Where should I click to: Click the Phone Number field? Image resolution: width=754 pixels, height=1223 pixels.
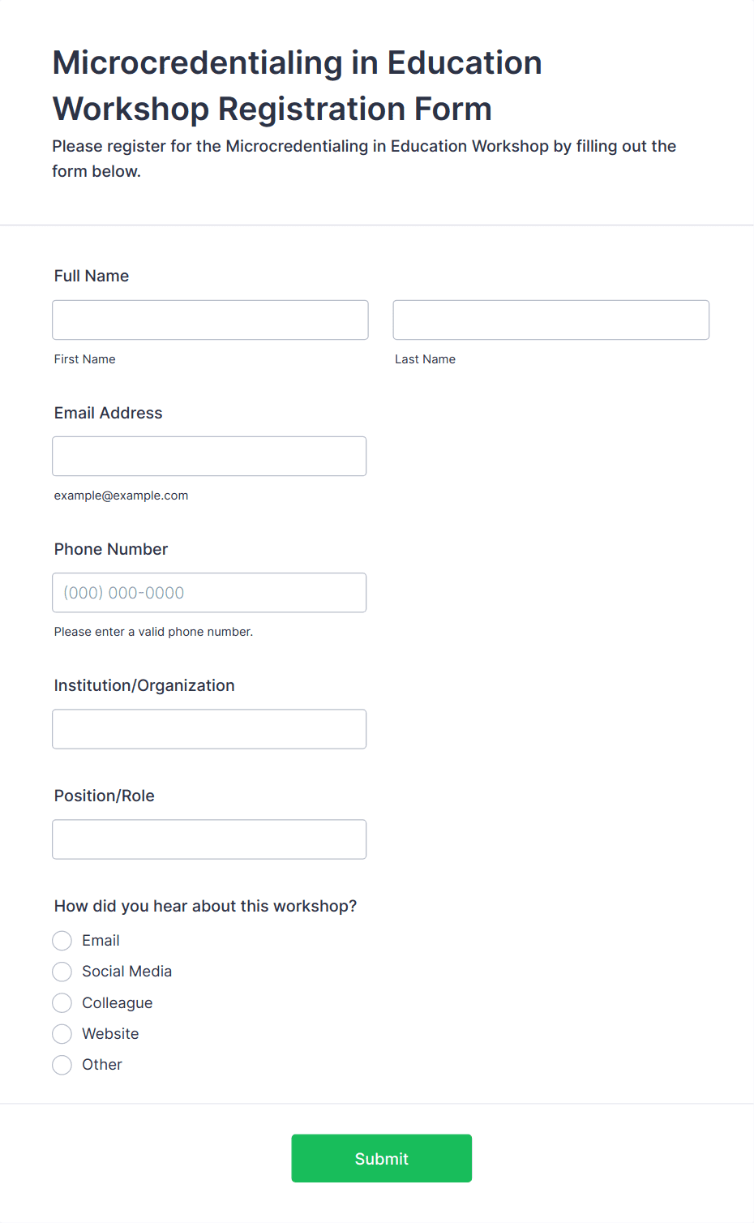pyautogui.click(x=209, y=592)
